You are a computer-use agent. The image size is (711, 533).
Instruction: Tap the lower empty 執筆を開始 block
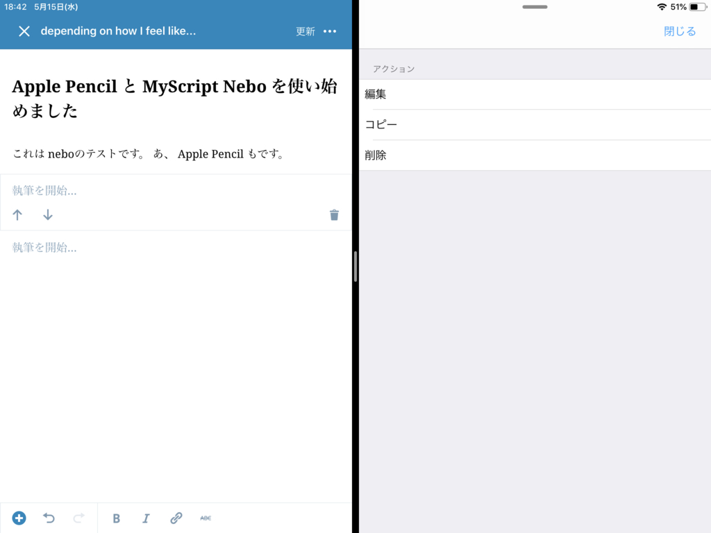pos(176,248)
